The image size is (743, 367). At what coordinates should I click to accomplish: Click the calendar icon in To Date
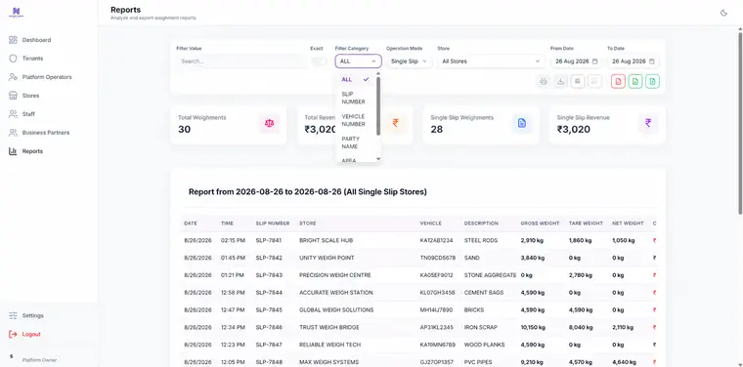(x=651, y=61)
